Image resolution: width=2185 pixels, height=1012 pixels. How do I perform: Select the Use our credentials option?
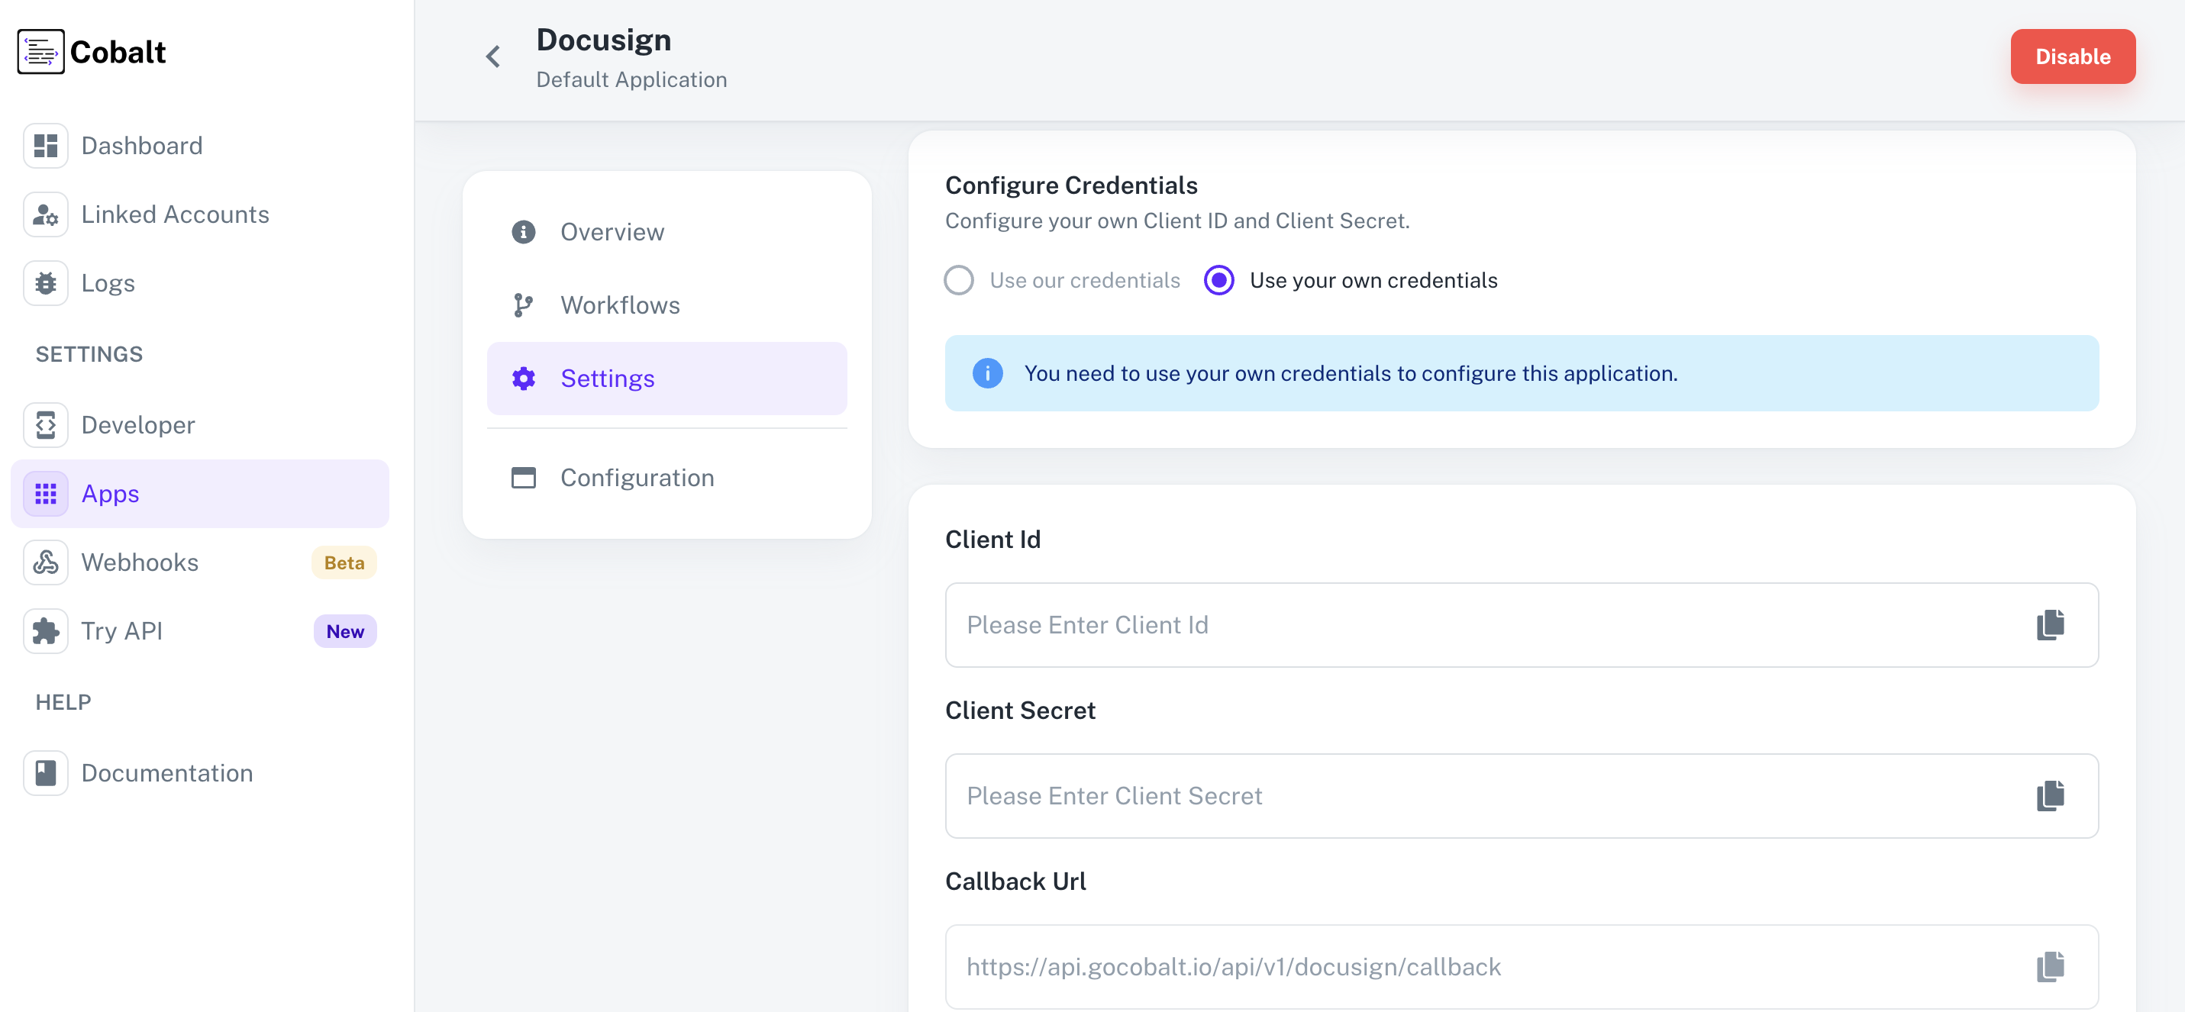point(958,280)
